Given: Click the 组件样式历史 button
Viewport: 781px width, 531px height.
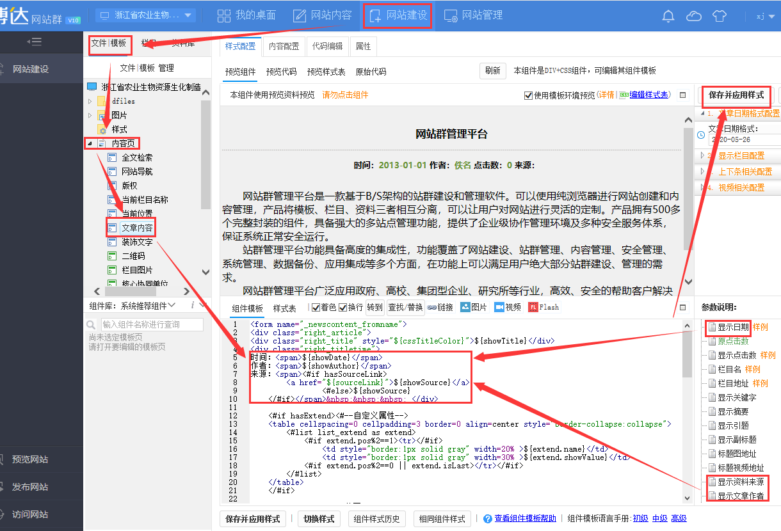Looking at the screenshot, I should pos(376,519).
